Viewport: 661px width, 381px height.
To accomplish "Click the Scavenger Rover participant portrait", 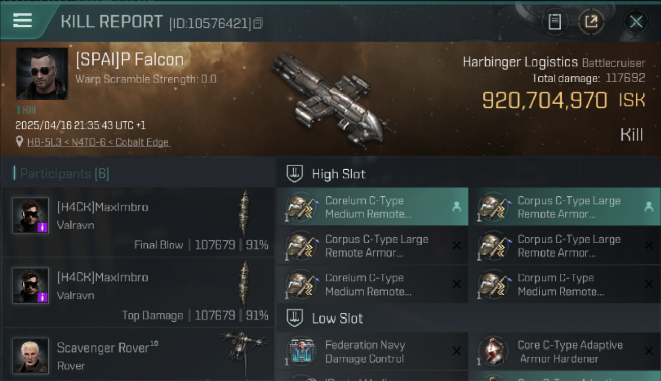I will click(x=31, y=356).
